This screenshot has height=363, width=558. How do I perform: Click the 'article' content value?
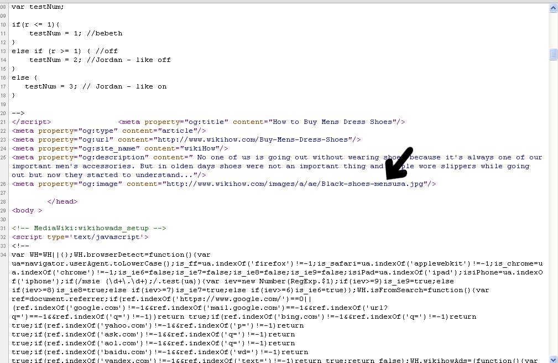tap(178, 131)
